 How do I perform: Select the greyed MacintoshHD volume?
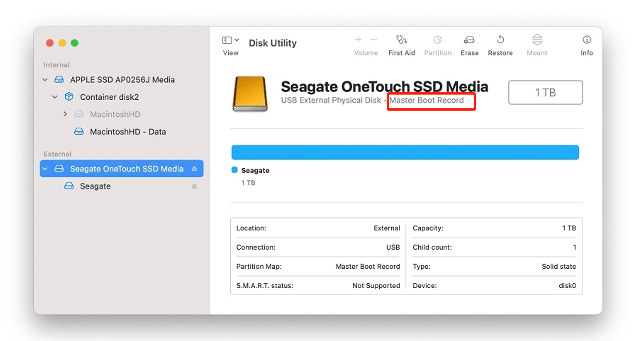114,114
